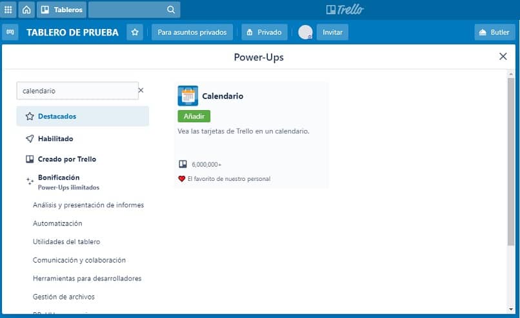This screenshot has height=318, width=520.
Task: Open the apps grid menu icon
Action: coord(8,10)
